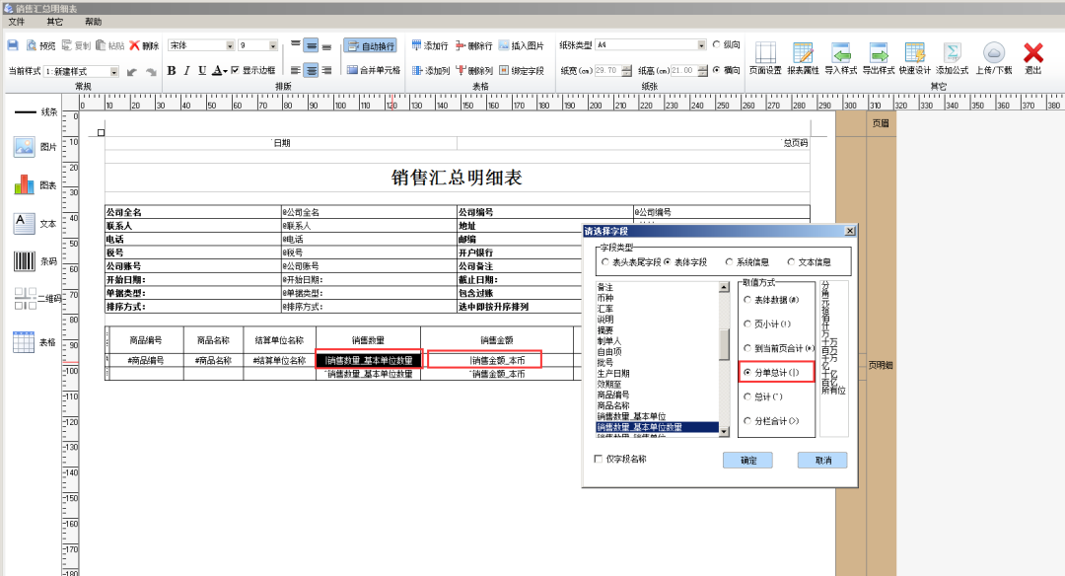Screen dimensions: 1065x576
Task: Apply bold formatting with B icon
Action: point(172,71)
